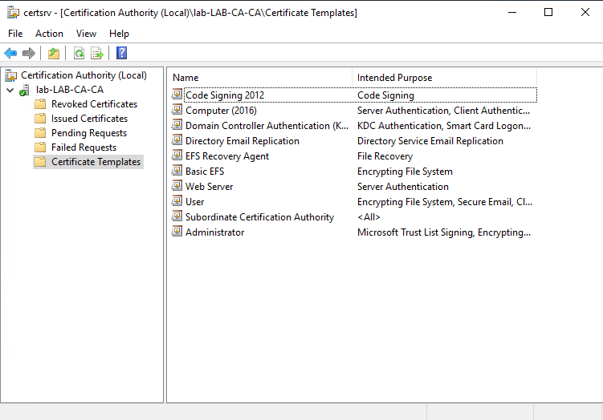Select the Code Signing 2012 template icon
Screen dimensions: 603x420
pyautogui.click(x=177, y=95)
